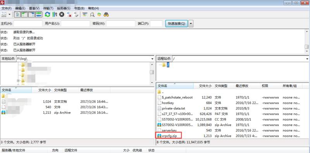Sort local files by 最近修改 column
Screen dimensions: 310x153
94,90
